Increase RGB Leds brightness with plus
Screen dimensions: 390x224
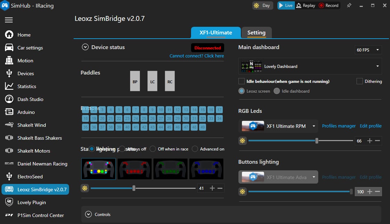tap(370, 141)
